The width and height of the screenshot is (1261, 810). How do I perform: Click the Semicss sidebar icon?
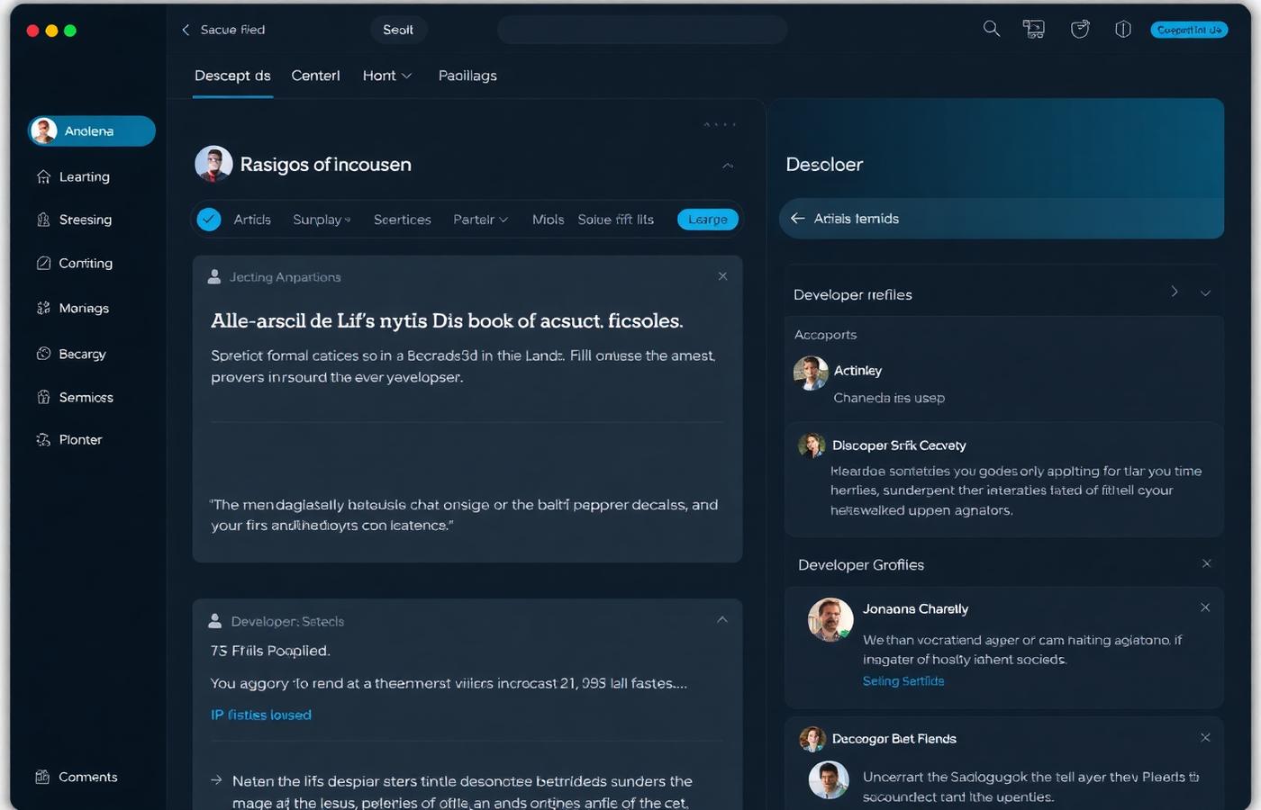click(43, 397)
